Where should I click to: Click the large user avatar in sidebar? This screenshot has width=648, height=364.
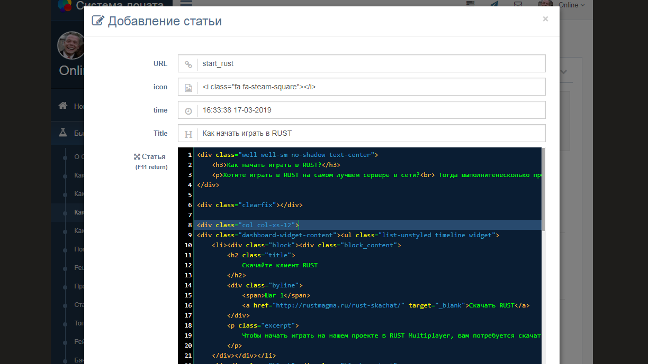[x=71, y=45]
